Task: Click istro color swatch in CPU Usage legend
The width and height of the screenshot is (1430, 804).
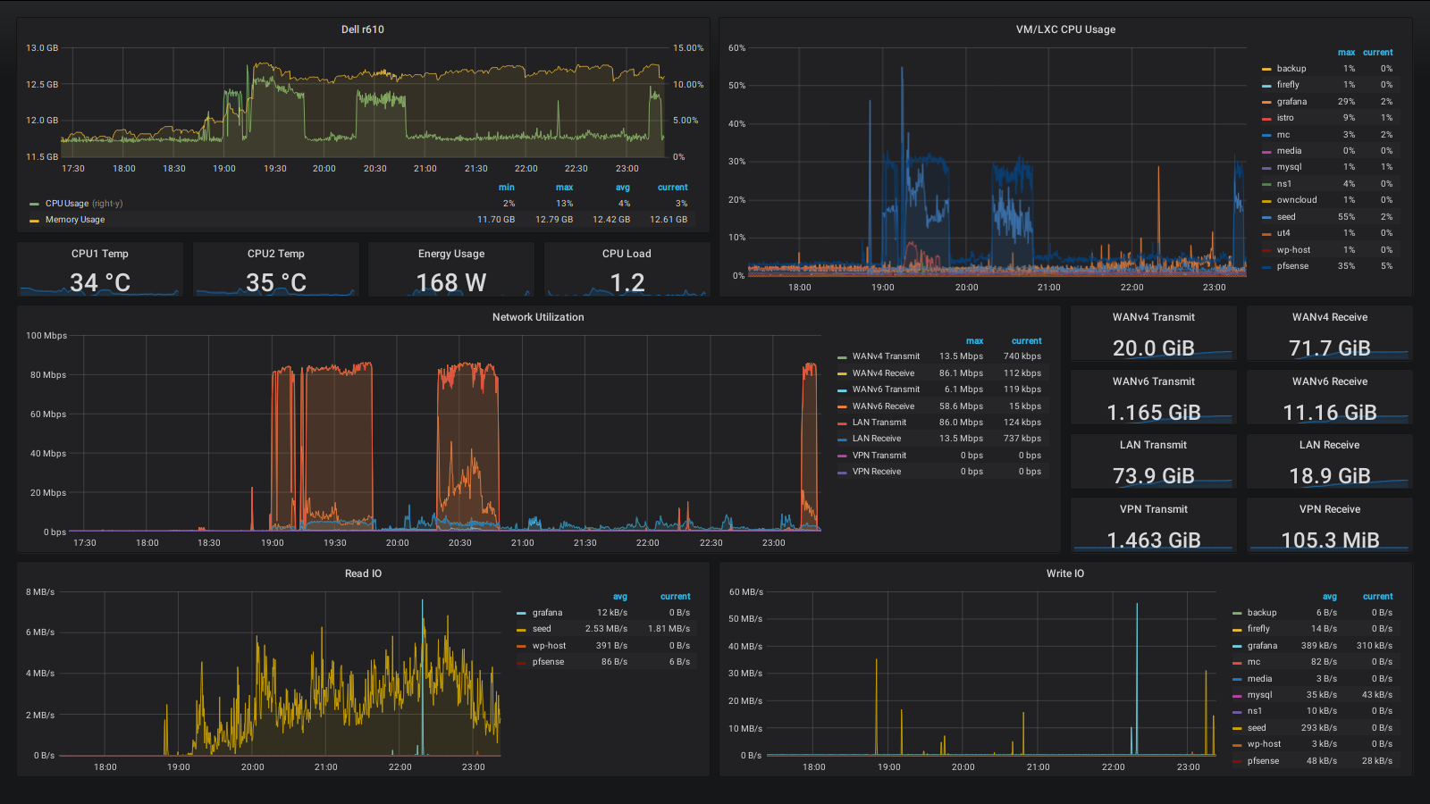Action: [x=1266, y=118]
